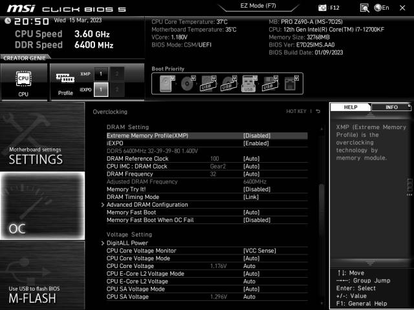Viewport: 414px width, 310px height.
Task: Open M-FLASH BIOS flashing section
Action: [42, 275]
